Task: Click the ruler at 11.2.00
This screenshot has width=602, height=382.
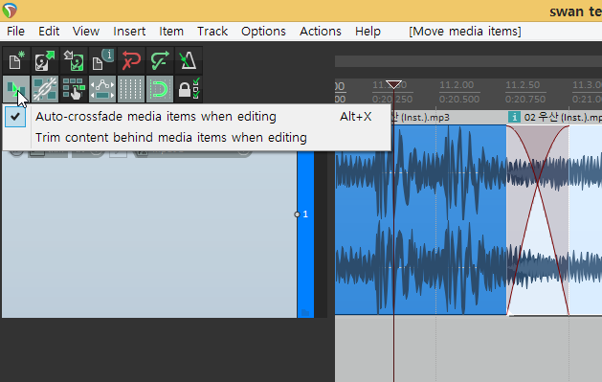Action: coord(457,85)
